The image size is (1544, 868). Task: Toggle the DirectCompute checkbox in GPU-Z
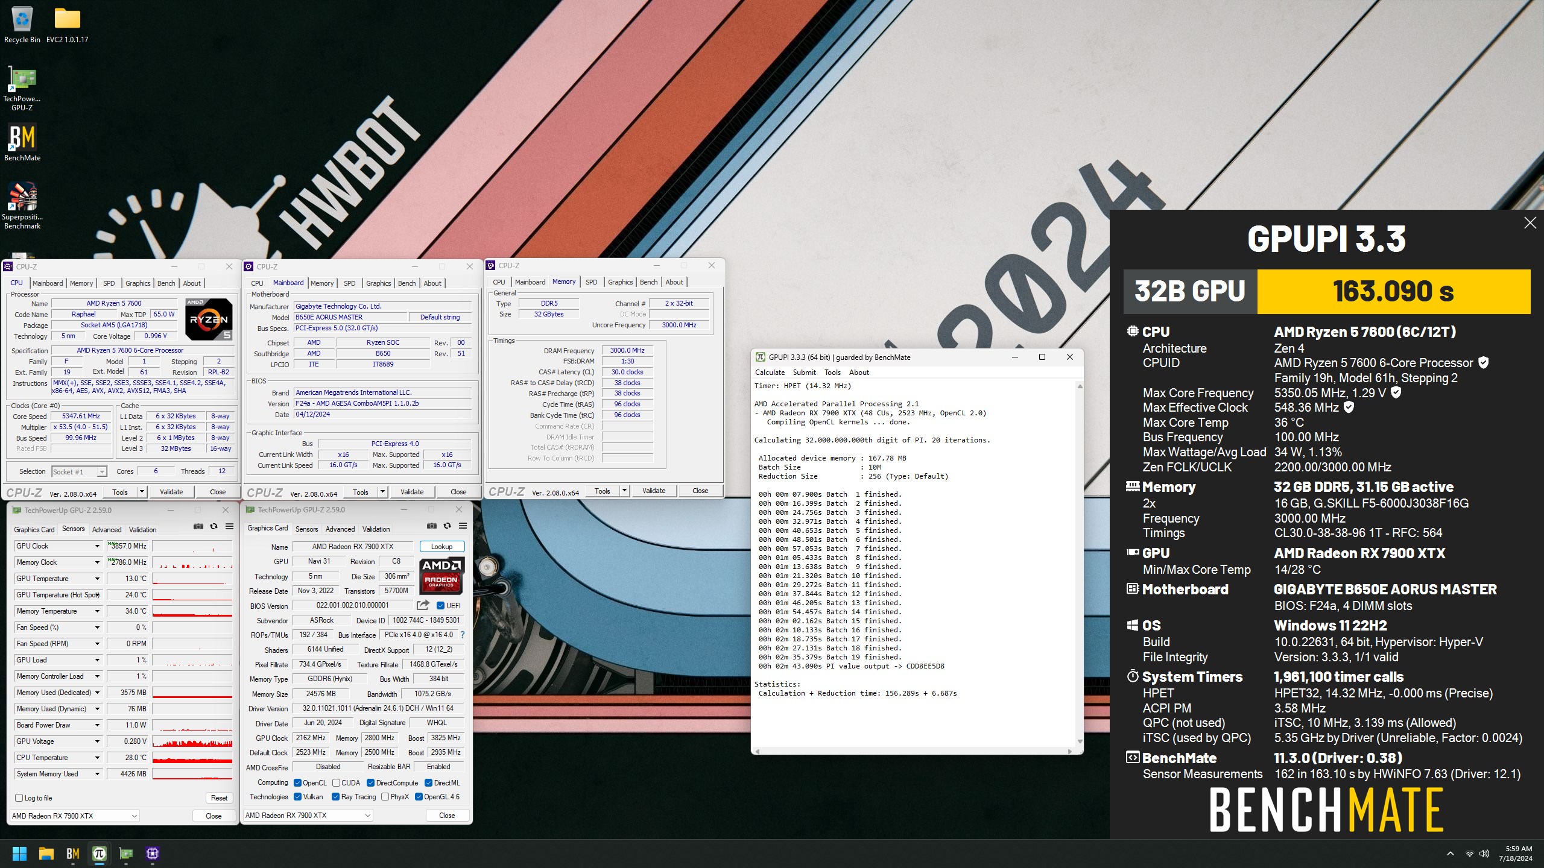coord(370,782)
